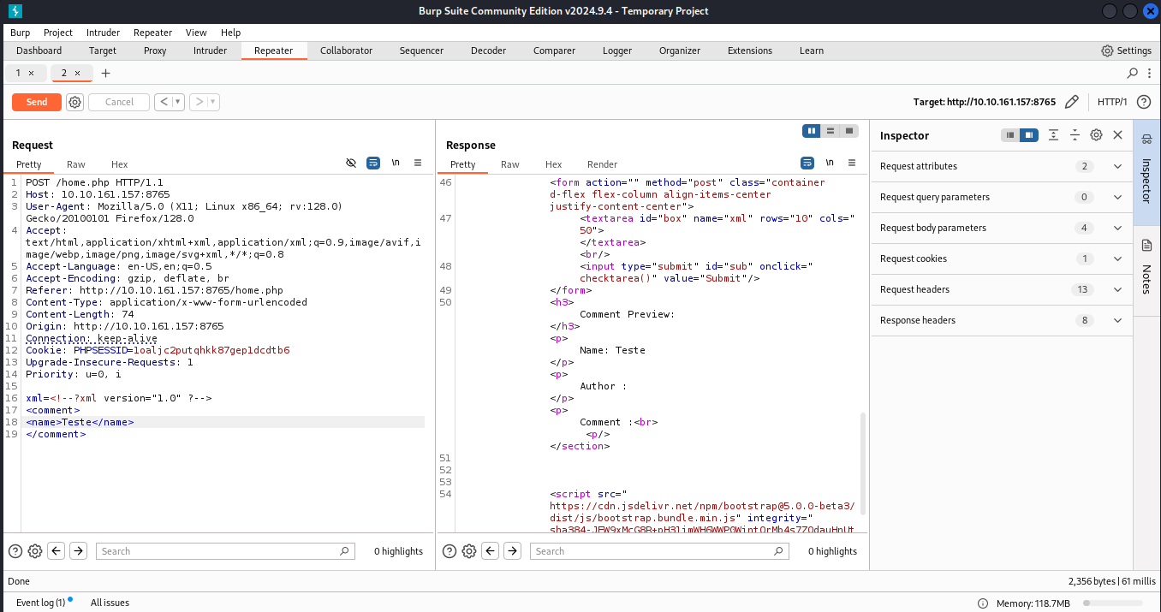
Task: Click the memory usage bar
Action: point(1114,603)
